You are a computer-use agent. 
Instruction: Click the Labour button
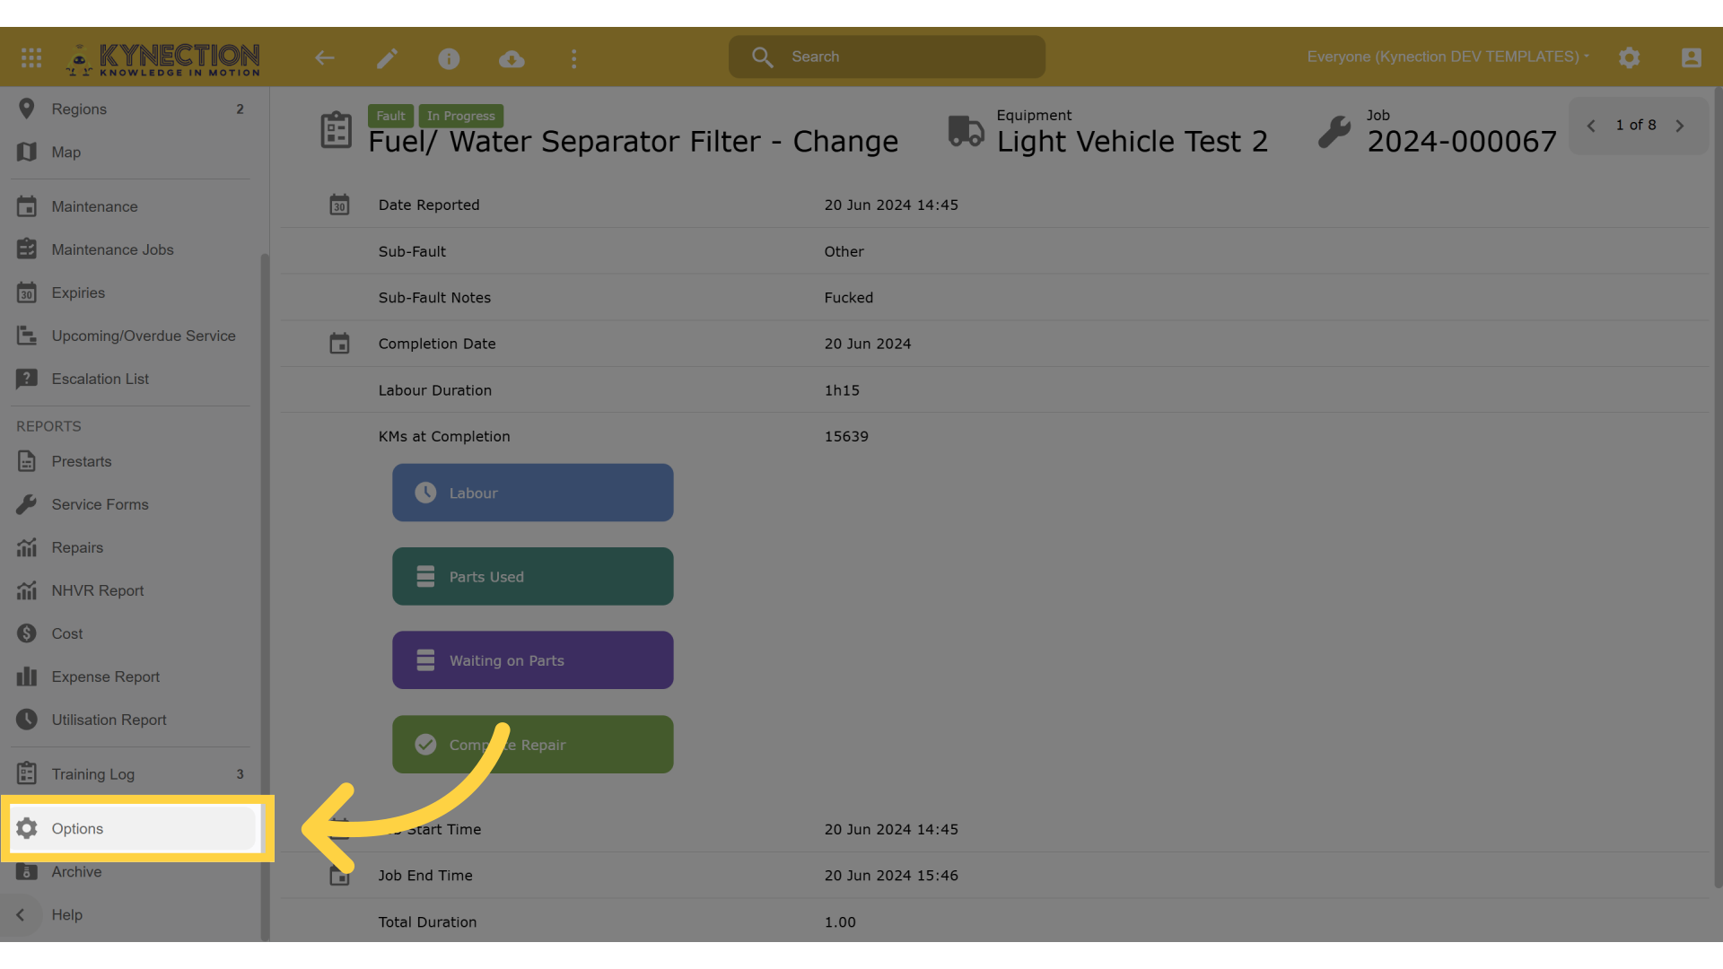click(x=532, y=493)
